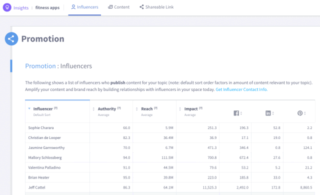320x195 pixels.
Task: Click the 'Promotion' section heading
Action: click(x=43, y=39)
